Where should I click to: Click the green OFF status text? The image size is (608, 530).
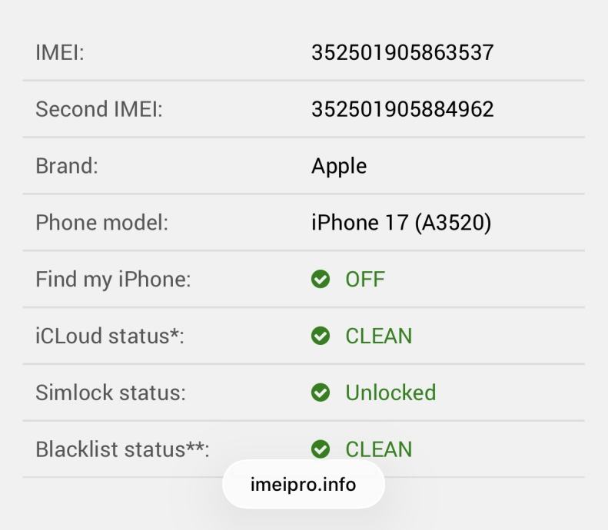pos(365,279)
